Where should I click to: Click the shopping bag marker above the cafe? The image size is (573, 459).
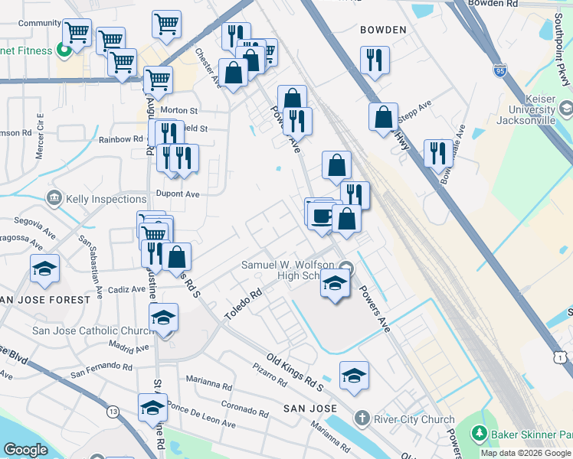[336, 165]
